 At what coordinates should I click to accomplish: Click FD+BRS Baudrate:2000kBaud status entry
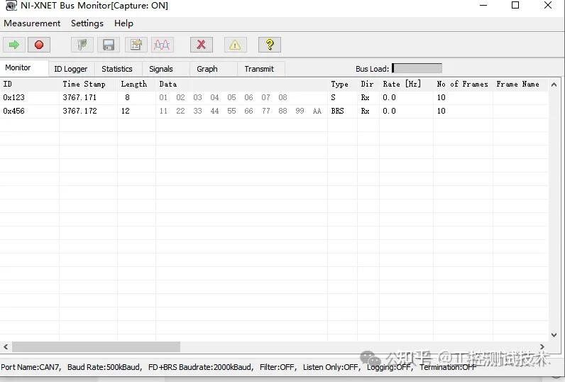(x=201, y=367)
